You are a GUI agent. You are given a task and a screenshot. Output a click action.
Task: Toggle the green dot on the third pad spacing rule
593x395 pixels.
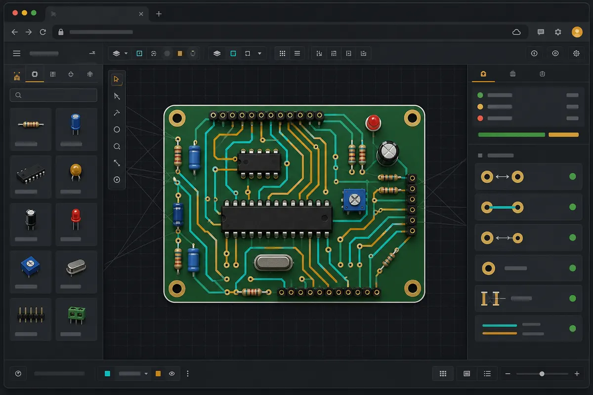pos(573,238)
